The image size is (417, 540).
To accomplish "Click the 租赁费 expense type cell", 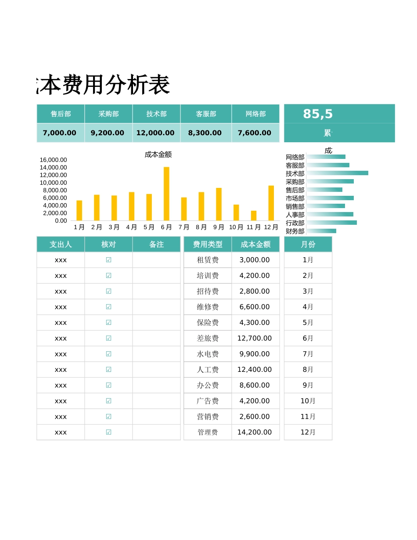I will coord(207,260).
